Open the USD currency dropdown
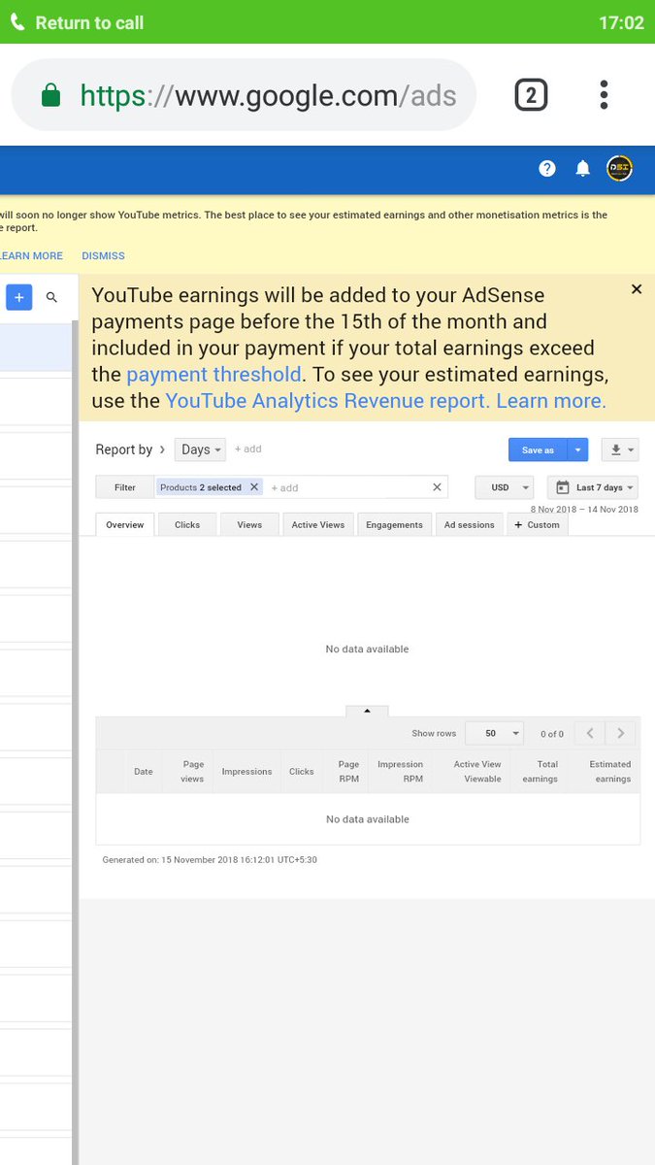Image resolution: width=655 pixels, height=1165 pixels. [x=505, y=487]
